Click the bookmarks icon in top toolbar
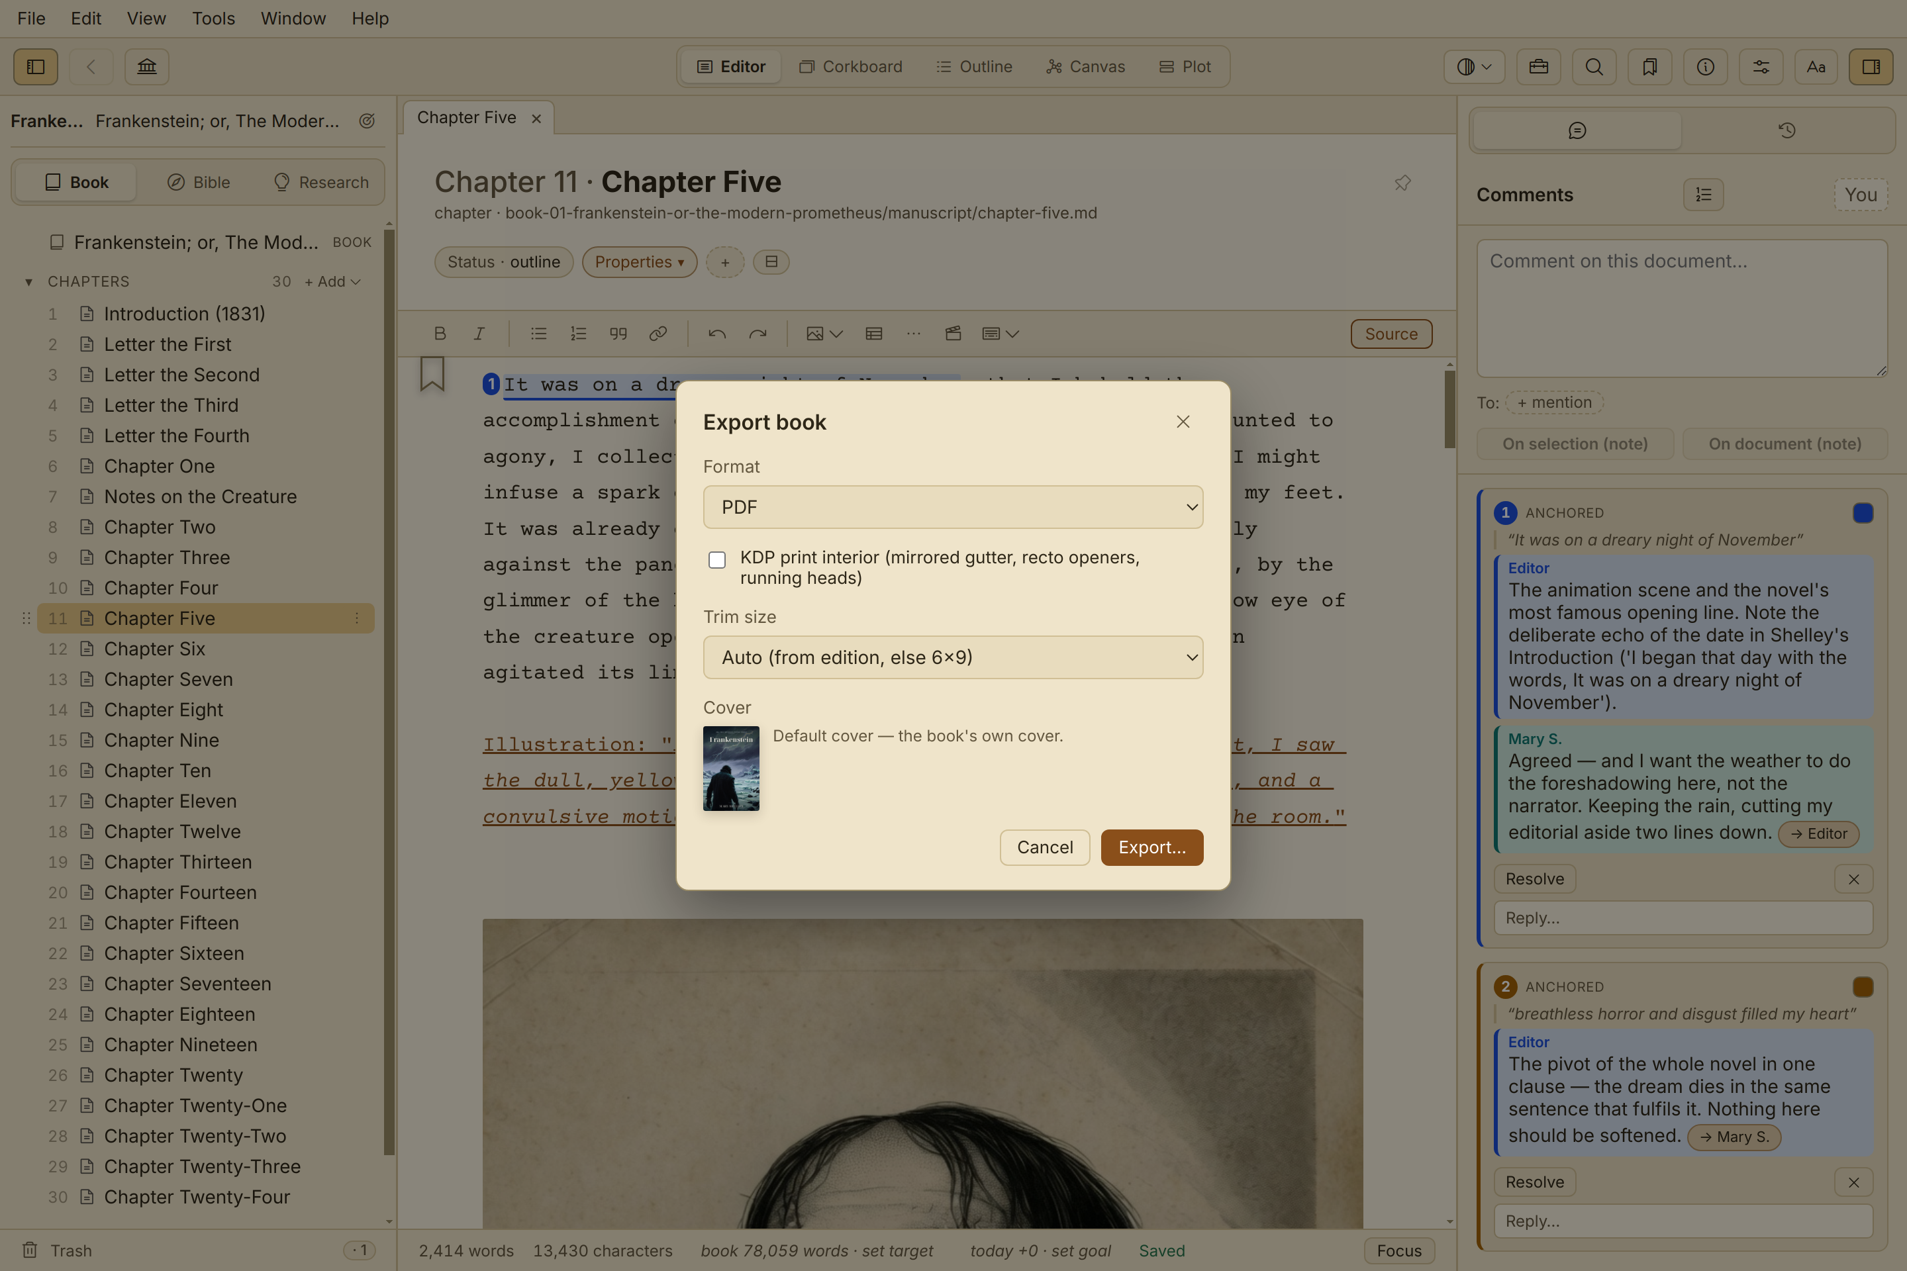 1649,66
